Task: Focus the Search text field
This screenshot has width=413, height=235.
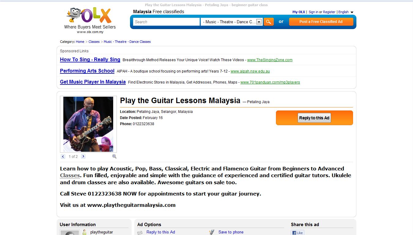Action: click(166, 22)
